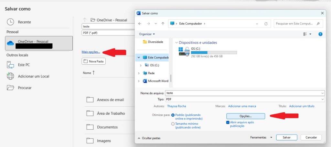Image resolution: width=331 pixels, height=147 pixels.
Task: Open the Organizar dropdown menu
Action: click(x=147, y=34)
